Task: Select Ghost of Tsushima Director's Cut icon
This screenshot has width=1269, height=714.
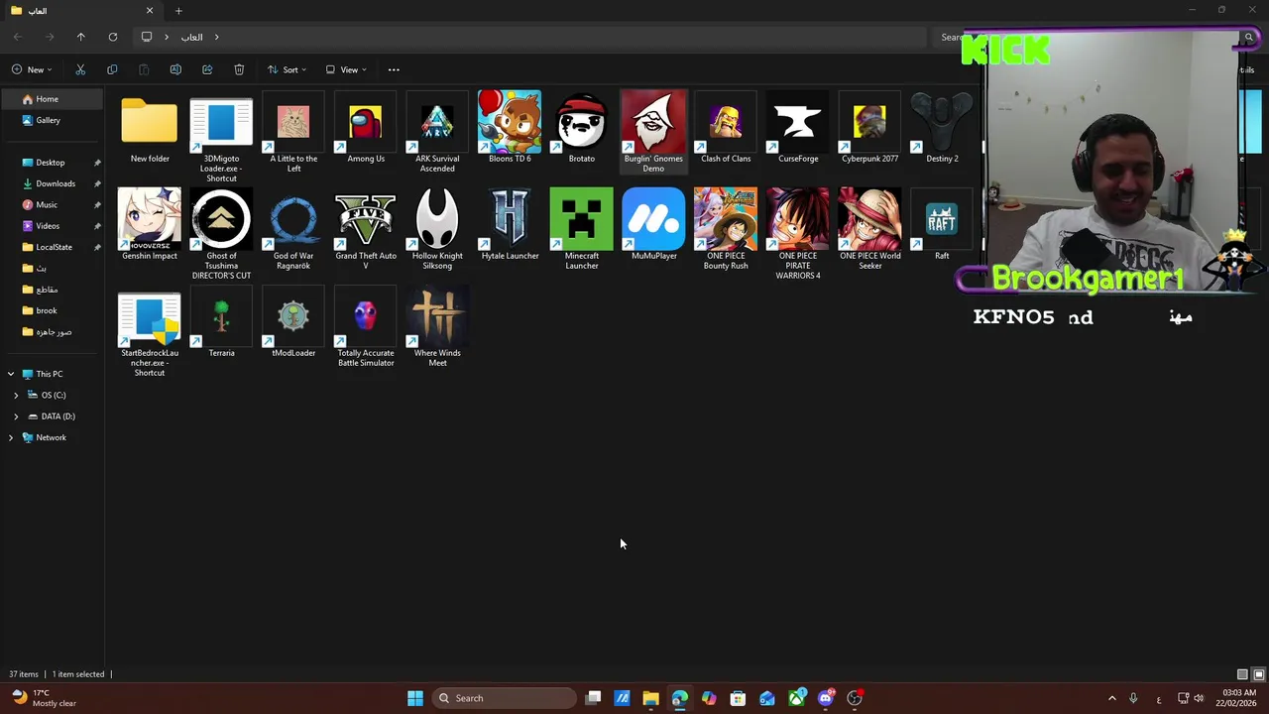Action: point(221,234)
